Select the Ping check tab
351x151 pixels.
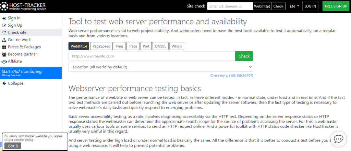tap(120, 46)
